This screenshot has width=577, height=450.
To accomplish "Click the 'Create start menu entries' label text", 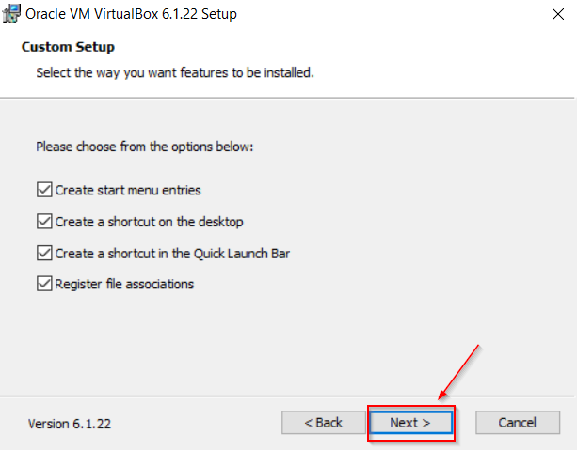I will tap(128, 190).
